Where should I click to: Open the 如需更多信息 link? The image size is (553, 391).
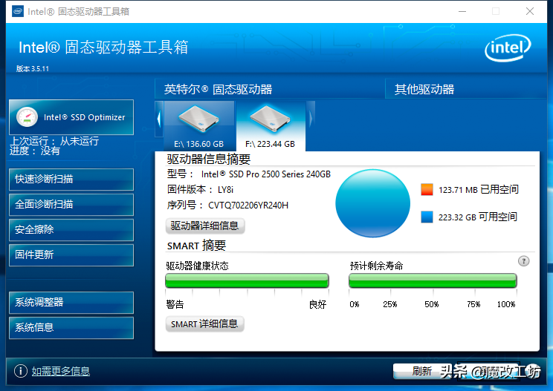tap(61, 371)
